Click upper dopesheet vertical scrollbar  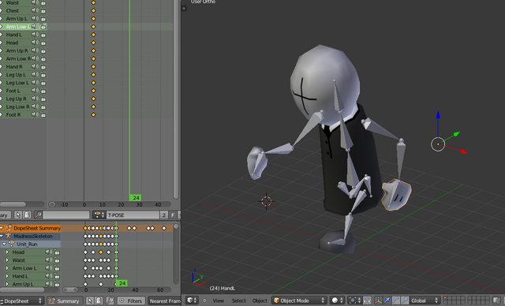point(176,99)
